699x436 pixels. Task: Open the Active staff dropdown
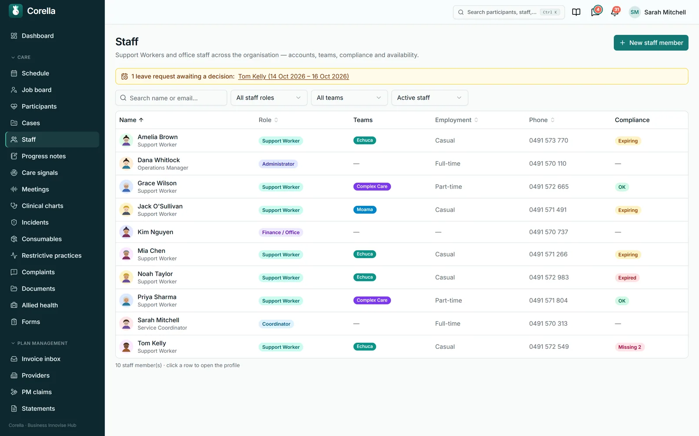(x=430, y=98)
